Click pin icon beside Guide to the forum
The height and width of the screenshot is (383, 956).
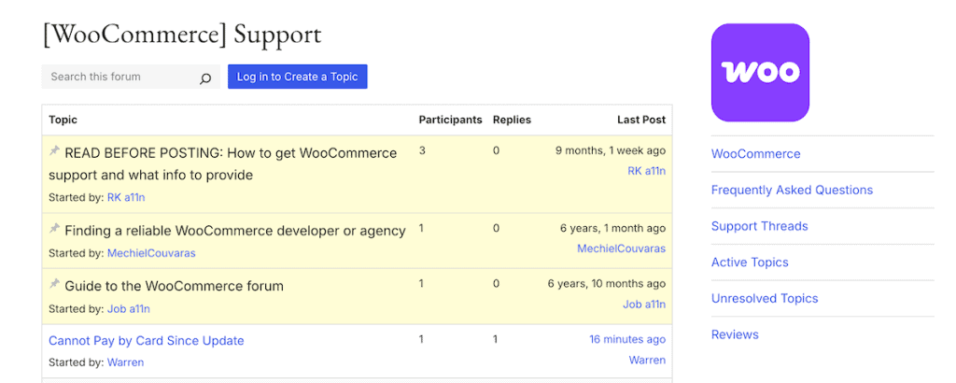pyautogui.click(x=54, y=284)
